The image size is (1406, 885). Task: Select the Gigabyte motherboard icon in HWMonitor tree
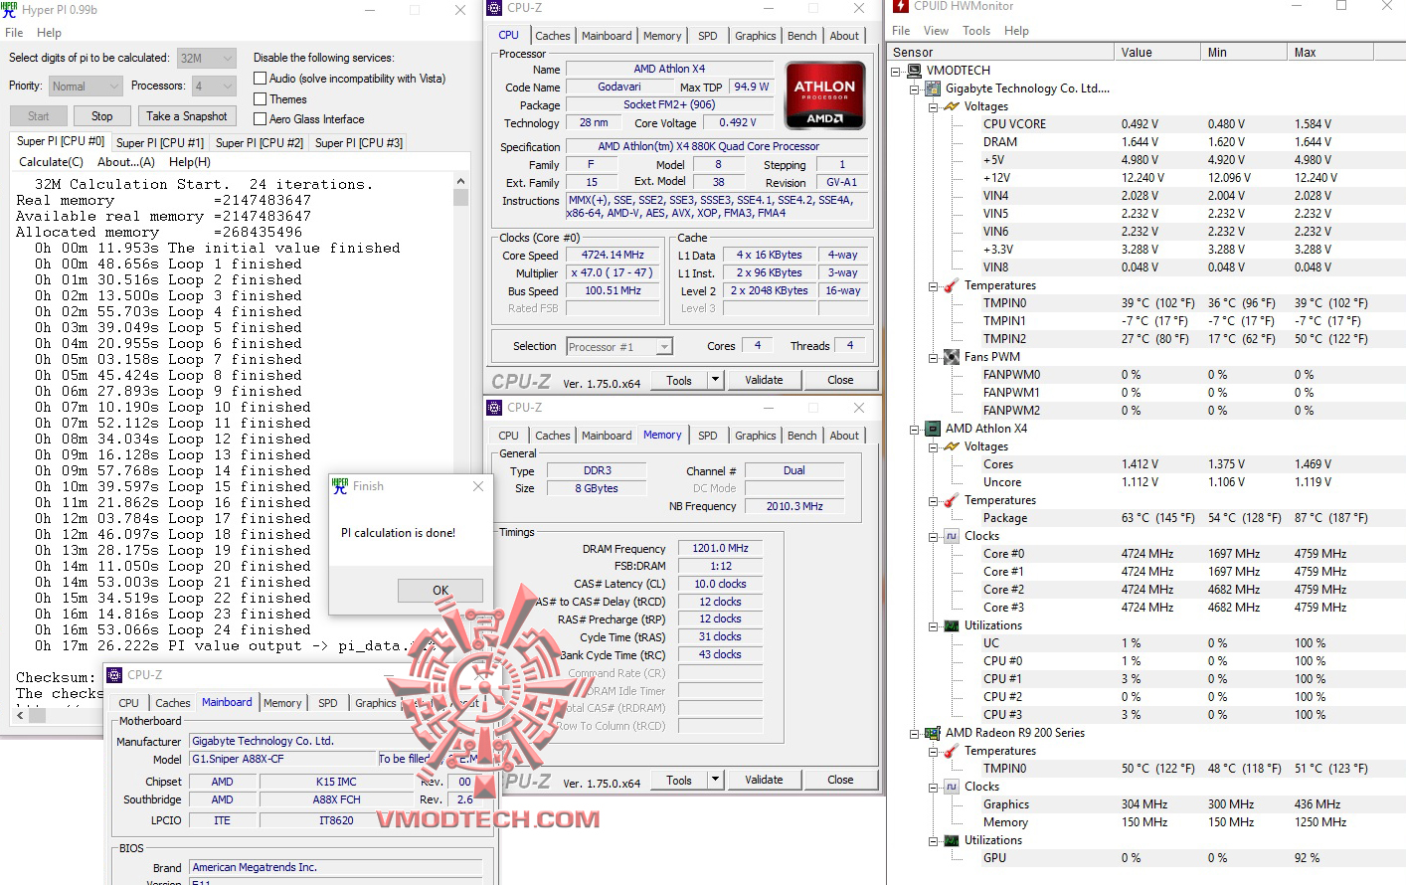(x=933, y=88)
